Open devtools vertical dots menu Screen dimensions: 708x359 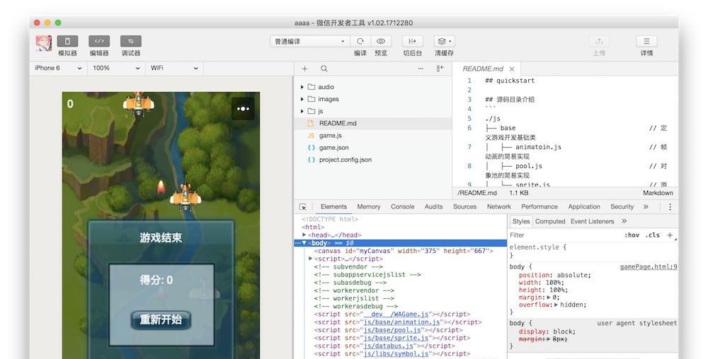670,207
